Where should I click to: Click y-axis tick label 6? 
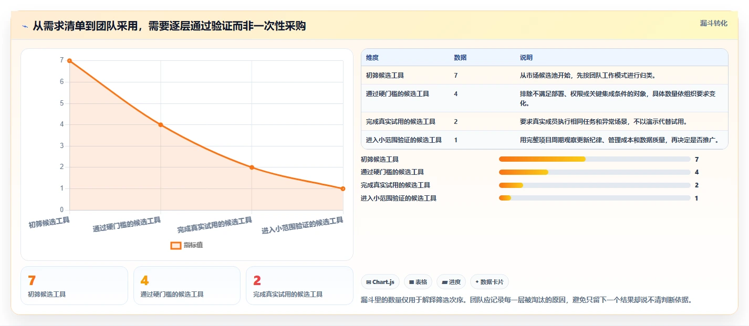[x=61, y=82]
